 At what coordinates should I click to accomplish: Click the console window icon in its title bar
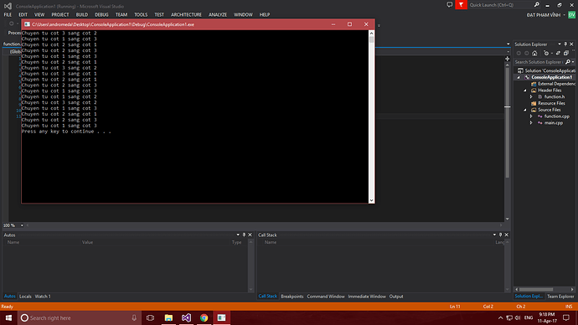28,24
